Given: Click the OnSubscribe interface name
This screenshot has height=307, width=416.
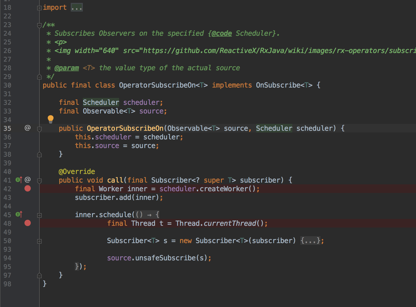Looking at the screenshot, I should pyautogui.click(x=278, y=85).
